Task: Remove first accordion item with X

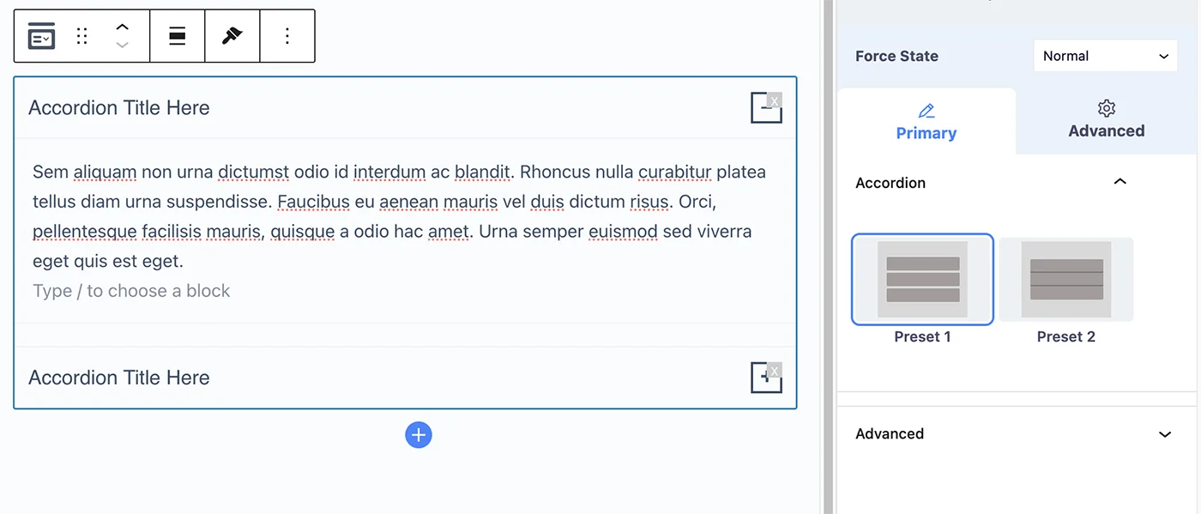Action: (775, 100)
